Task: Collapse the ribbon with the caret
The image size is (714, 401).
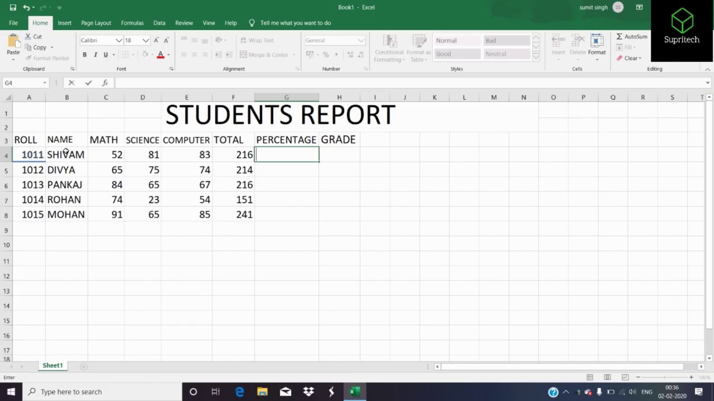Action: (x=707, y=69)
